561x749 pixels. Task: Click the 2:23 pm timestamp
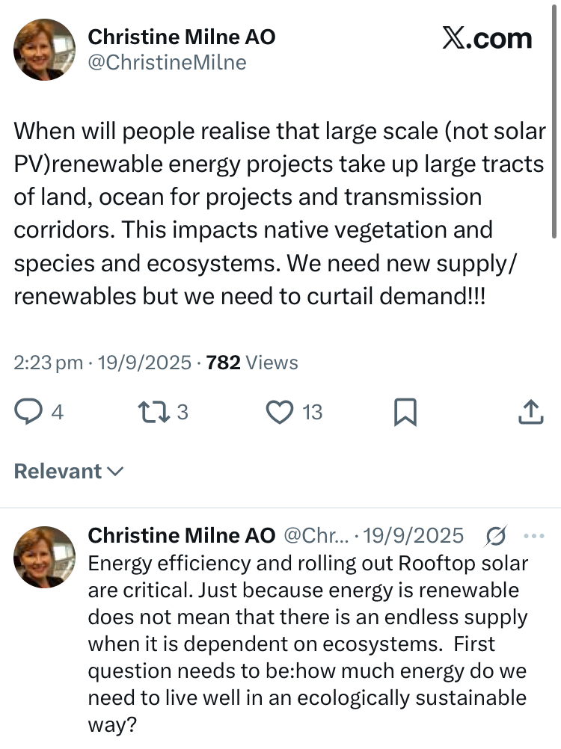click(48, 363)
